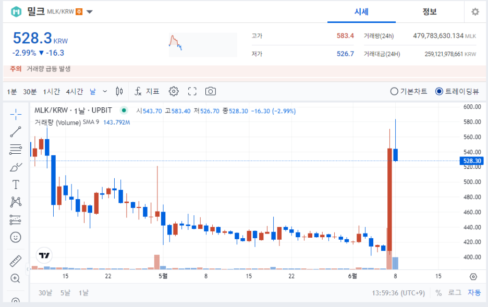488x307 pixels.
Task: Set interval to 30분
Action: point(30,92)
